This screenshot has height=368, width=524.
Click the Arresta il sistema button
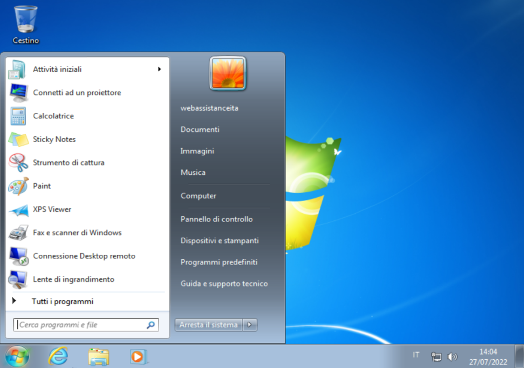[x=209, y=324]
